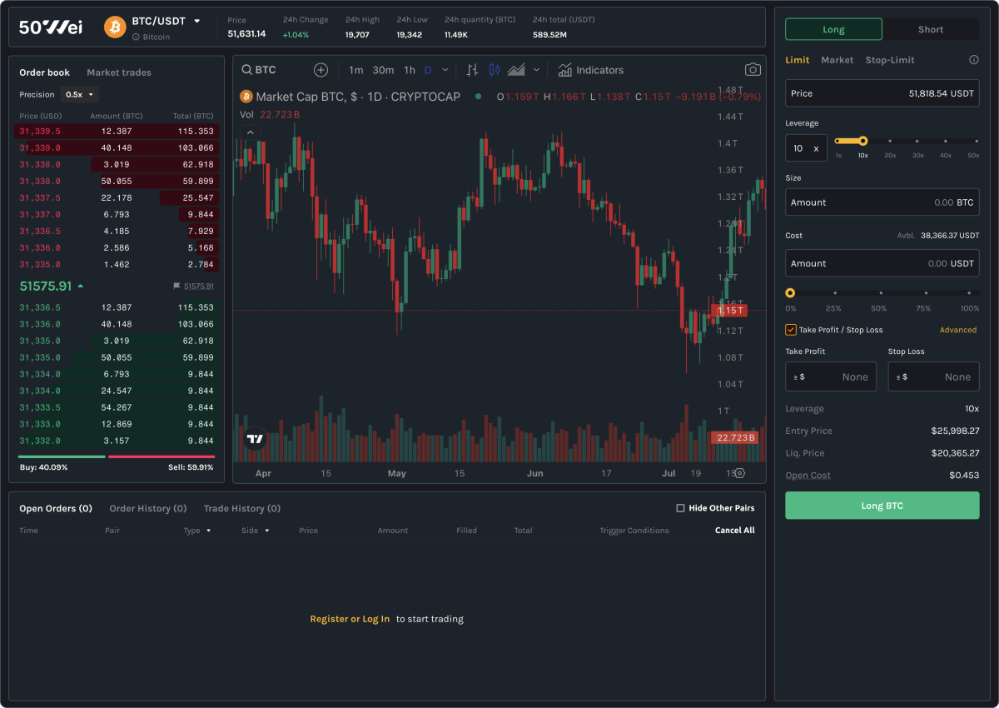Open the Precision 0.5x dropdown
The width and height of the screenshot is (999, 708).
click(80, 95)
